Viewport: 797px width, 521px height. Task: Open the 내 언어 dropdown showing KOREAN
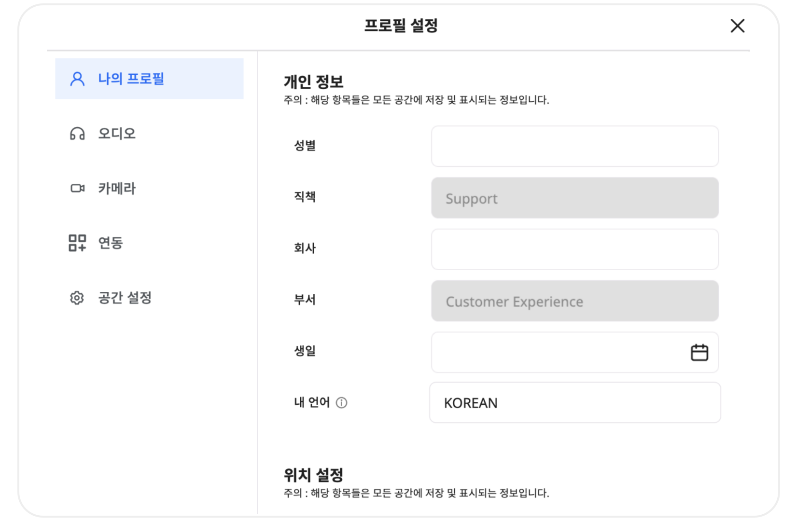(x=575, y=403)
